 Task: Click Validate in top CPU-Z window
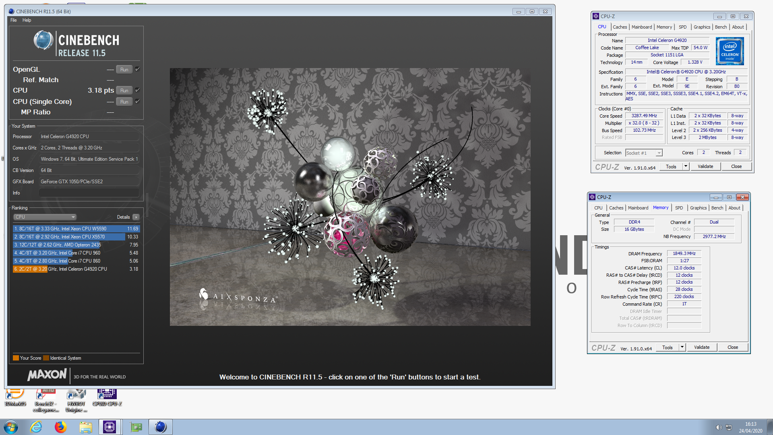coord(705,167)
